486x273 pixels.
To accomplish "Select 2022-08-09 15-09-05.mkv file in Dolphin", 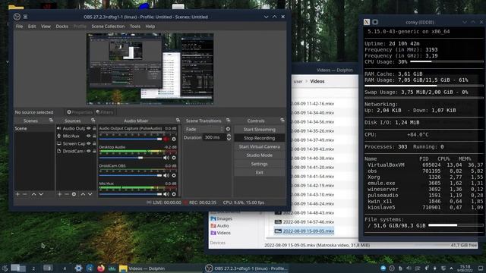I will tap(304, 231).
